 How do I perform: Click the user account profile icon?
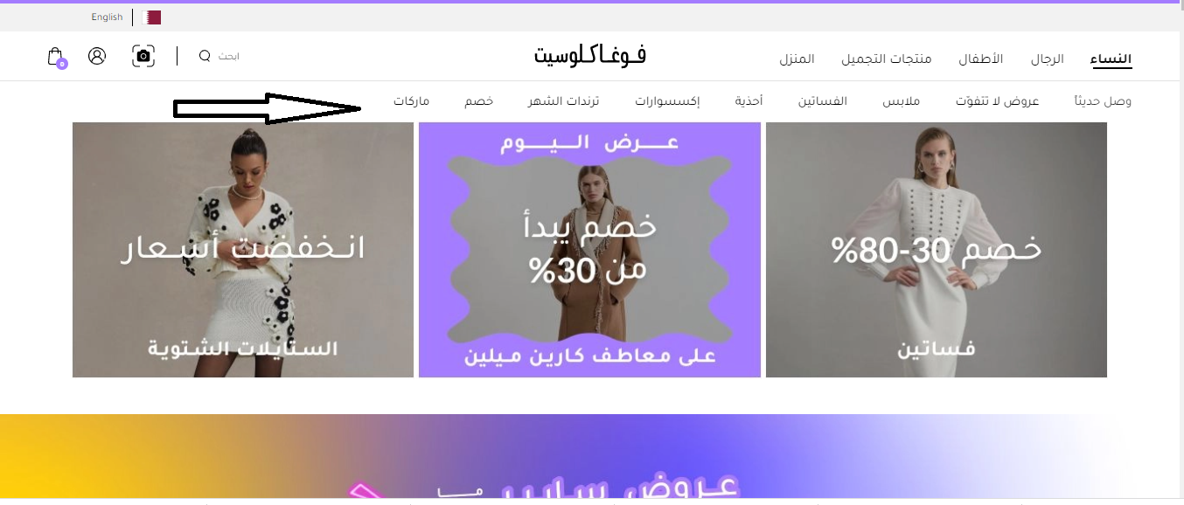(x=97, y=56)
